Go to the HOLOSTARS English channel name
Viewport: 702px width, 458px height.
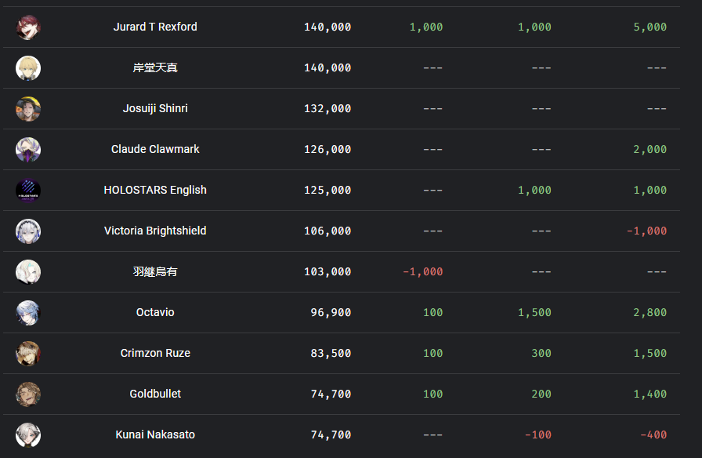click(155, 190)
